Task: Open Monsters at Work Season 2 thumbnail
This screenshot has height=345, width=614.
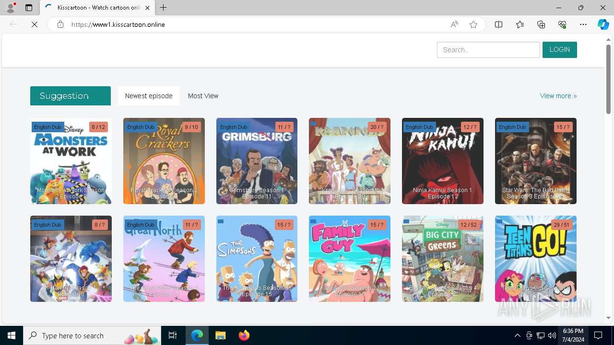Action: click(x=71, y=161)
